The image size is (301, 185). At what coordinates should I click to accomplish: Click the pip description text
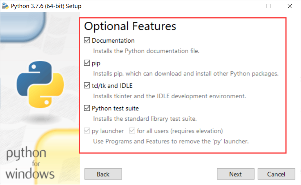tap(186, 74)
